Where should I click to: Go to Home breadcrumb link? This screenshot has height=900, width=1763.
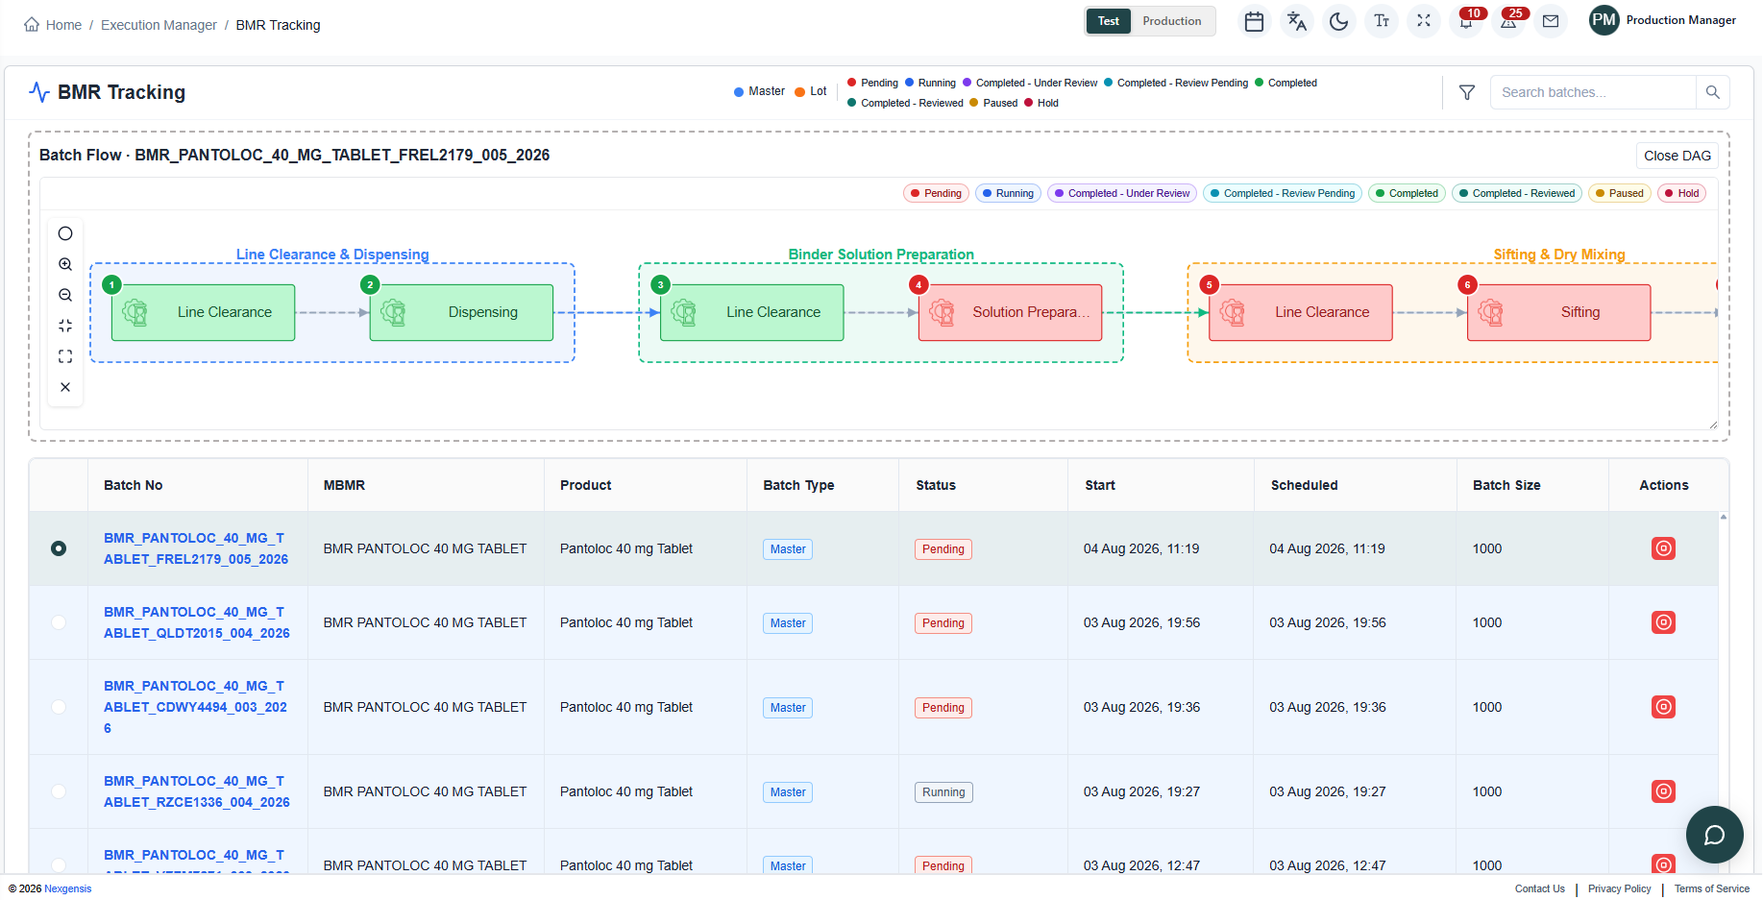tap(63, 25)
